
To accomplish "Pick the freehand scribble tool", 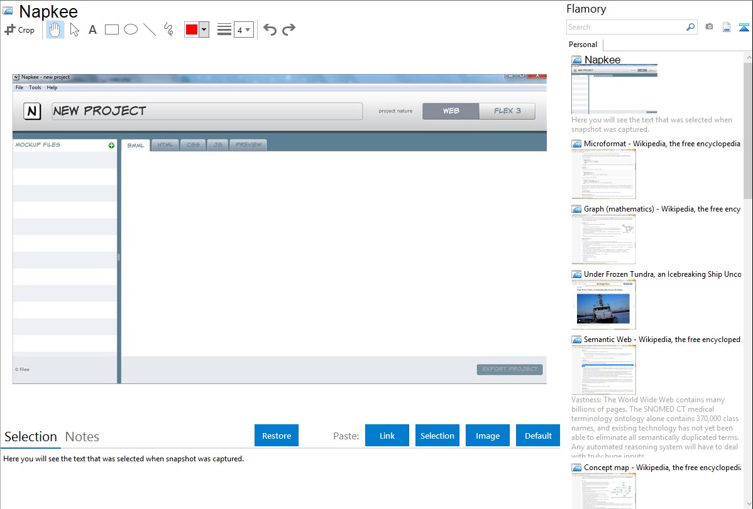I will coord(168,29).
